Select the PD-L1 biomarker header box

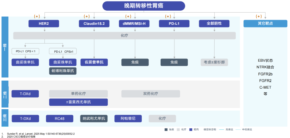click(174, 24)
